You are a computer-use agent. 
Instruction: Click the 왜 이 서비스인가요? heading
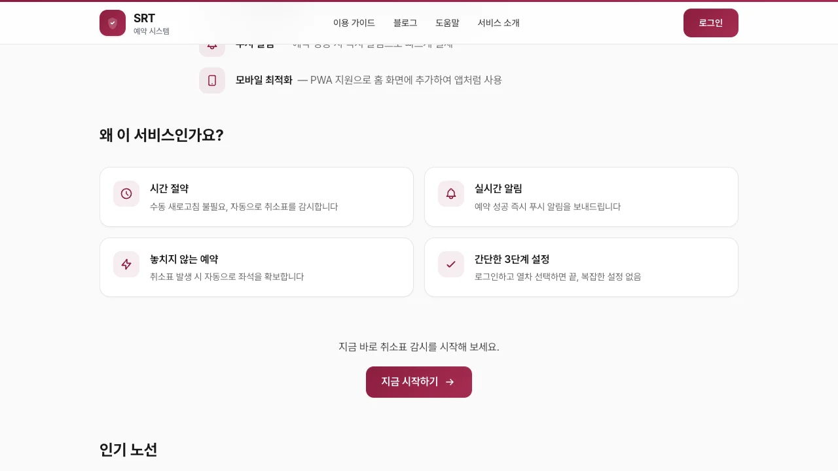[161, 135]
